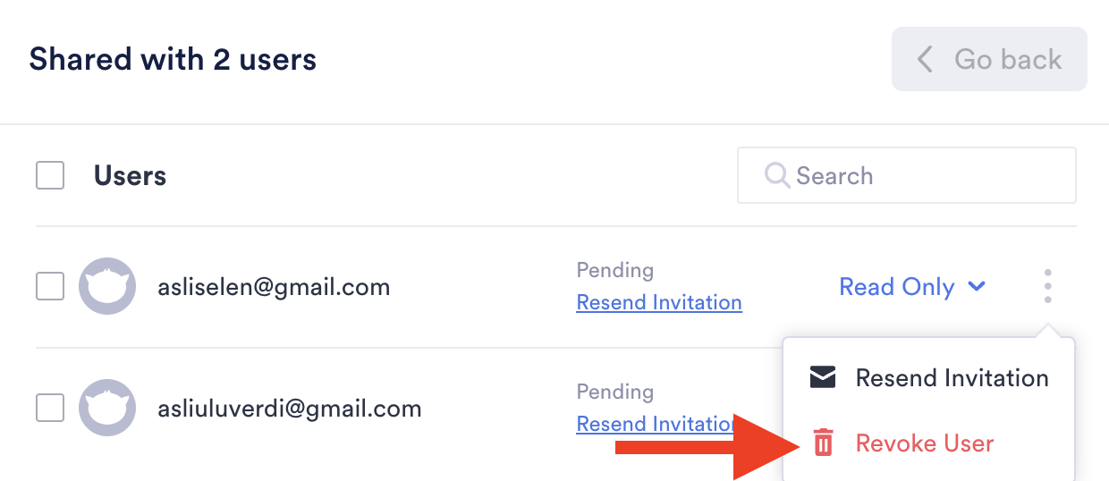The width and height of the screenshot is (1109, 481).
Task: Click the asliselen@gmail.com email text
Action: (x=274, y=287)
